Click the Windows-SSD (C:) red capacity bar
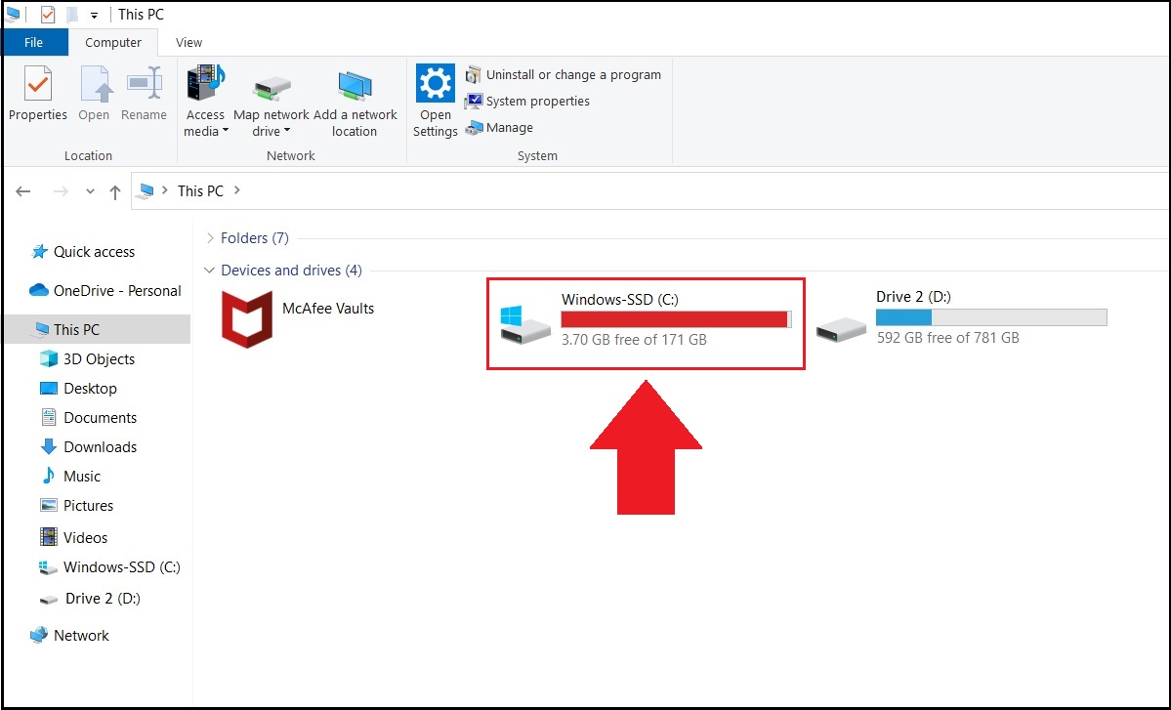Viewport: 1171px width, 710px height. tap(677, 319)
